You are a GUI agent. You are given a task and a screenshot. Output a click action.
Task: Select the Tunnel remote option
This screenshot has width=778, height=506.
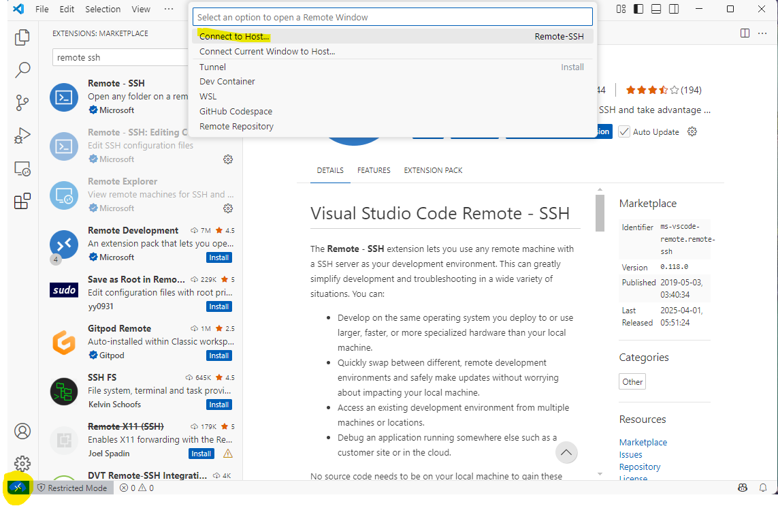pyautogui.click(x=393, y=67)
